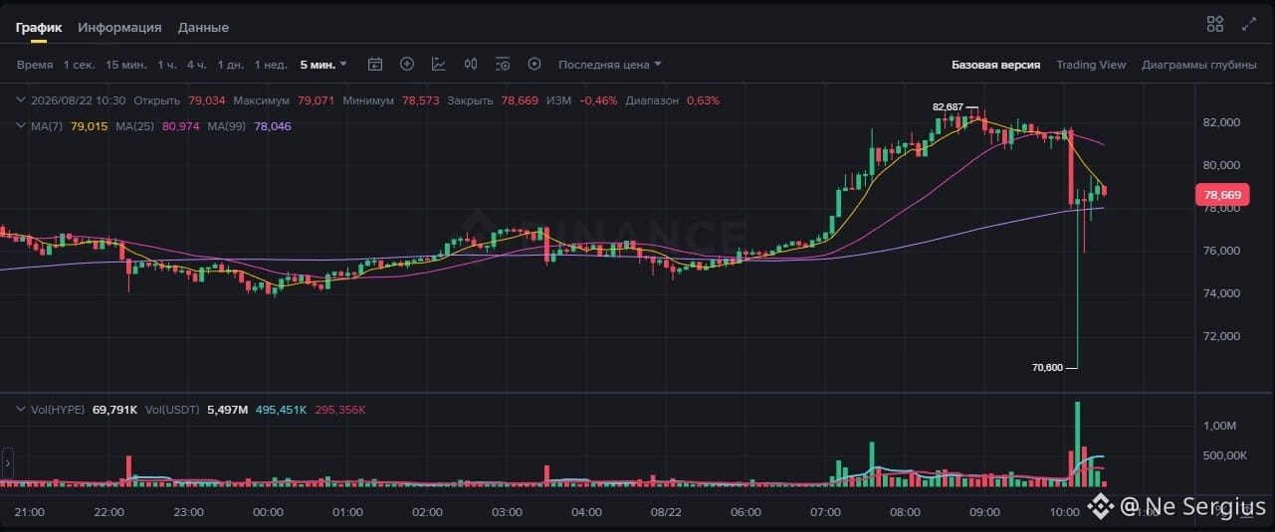The image size is (1275, 532).
Task: Select the 15 мин. interval
Action: click(x=126, y=65)
